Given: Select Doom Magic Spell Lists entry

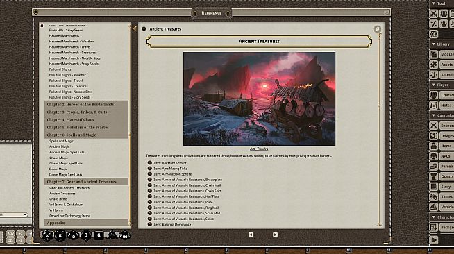Looking at the screenshot, I should pos(66,174).
